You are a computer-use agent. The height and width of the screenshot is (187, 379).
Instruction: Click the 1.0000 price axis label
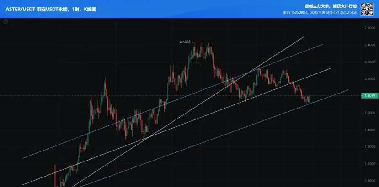369,164
